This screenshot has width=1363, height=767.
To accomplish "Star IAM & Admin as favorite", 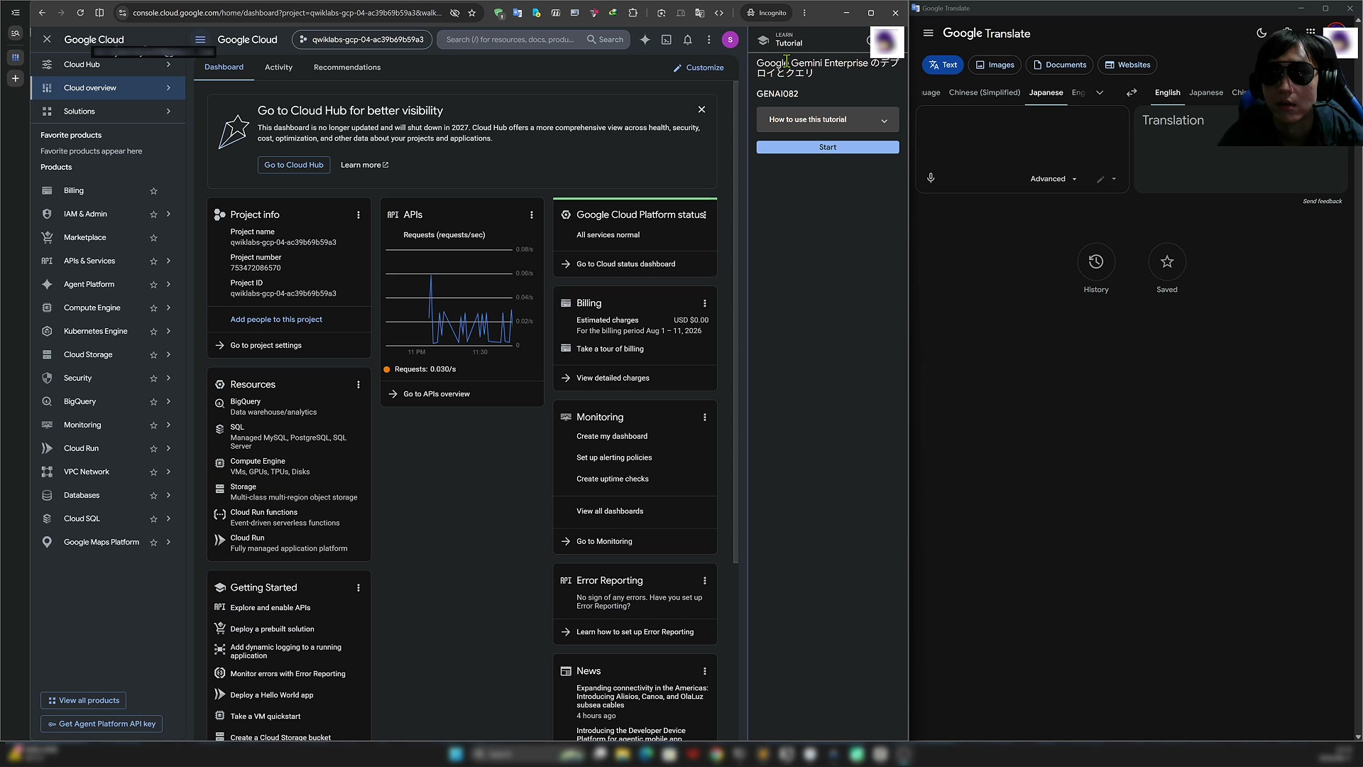I will point(153,214).
